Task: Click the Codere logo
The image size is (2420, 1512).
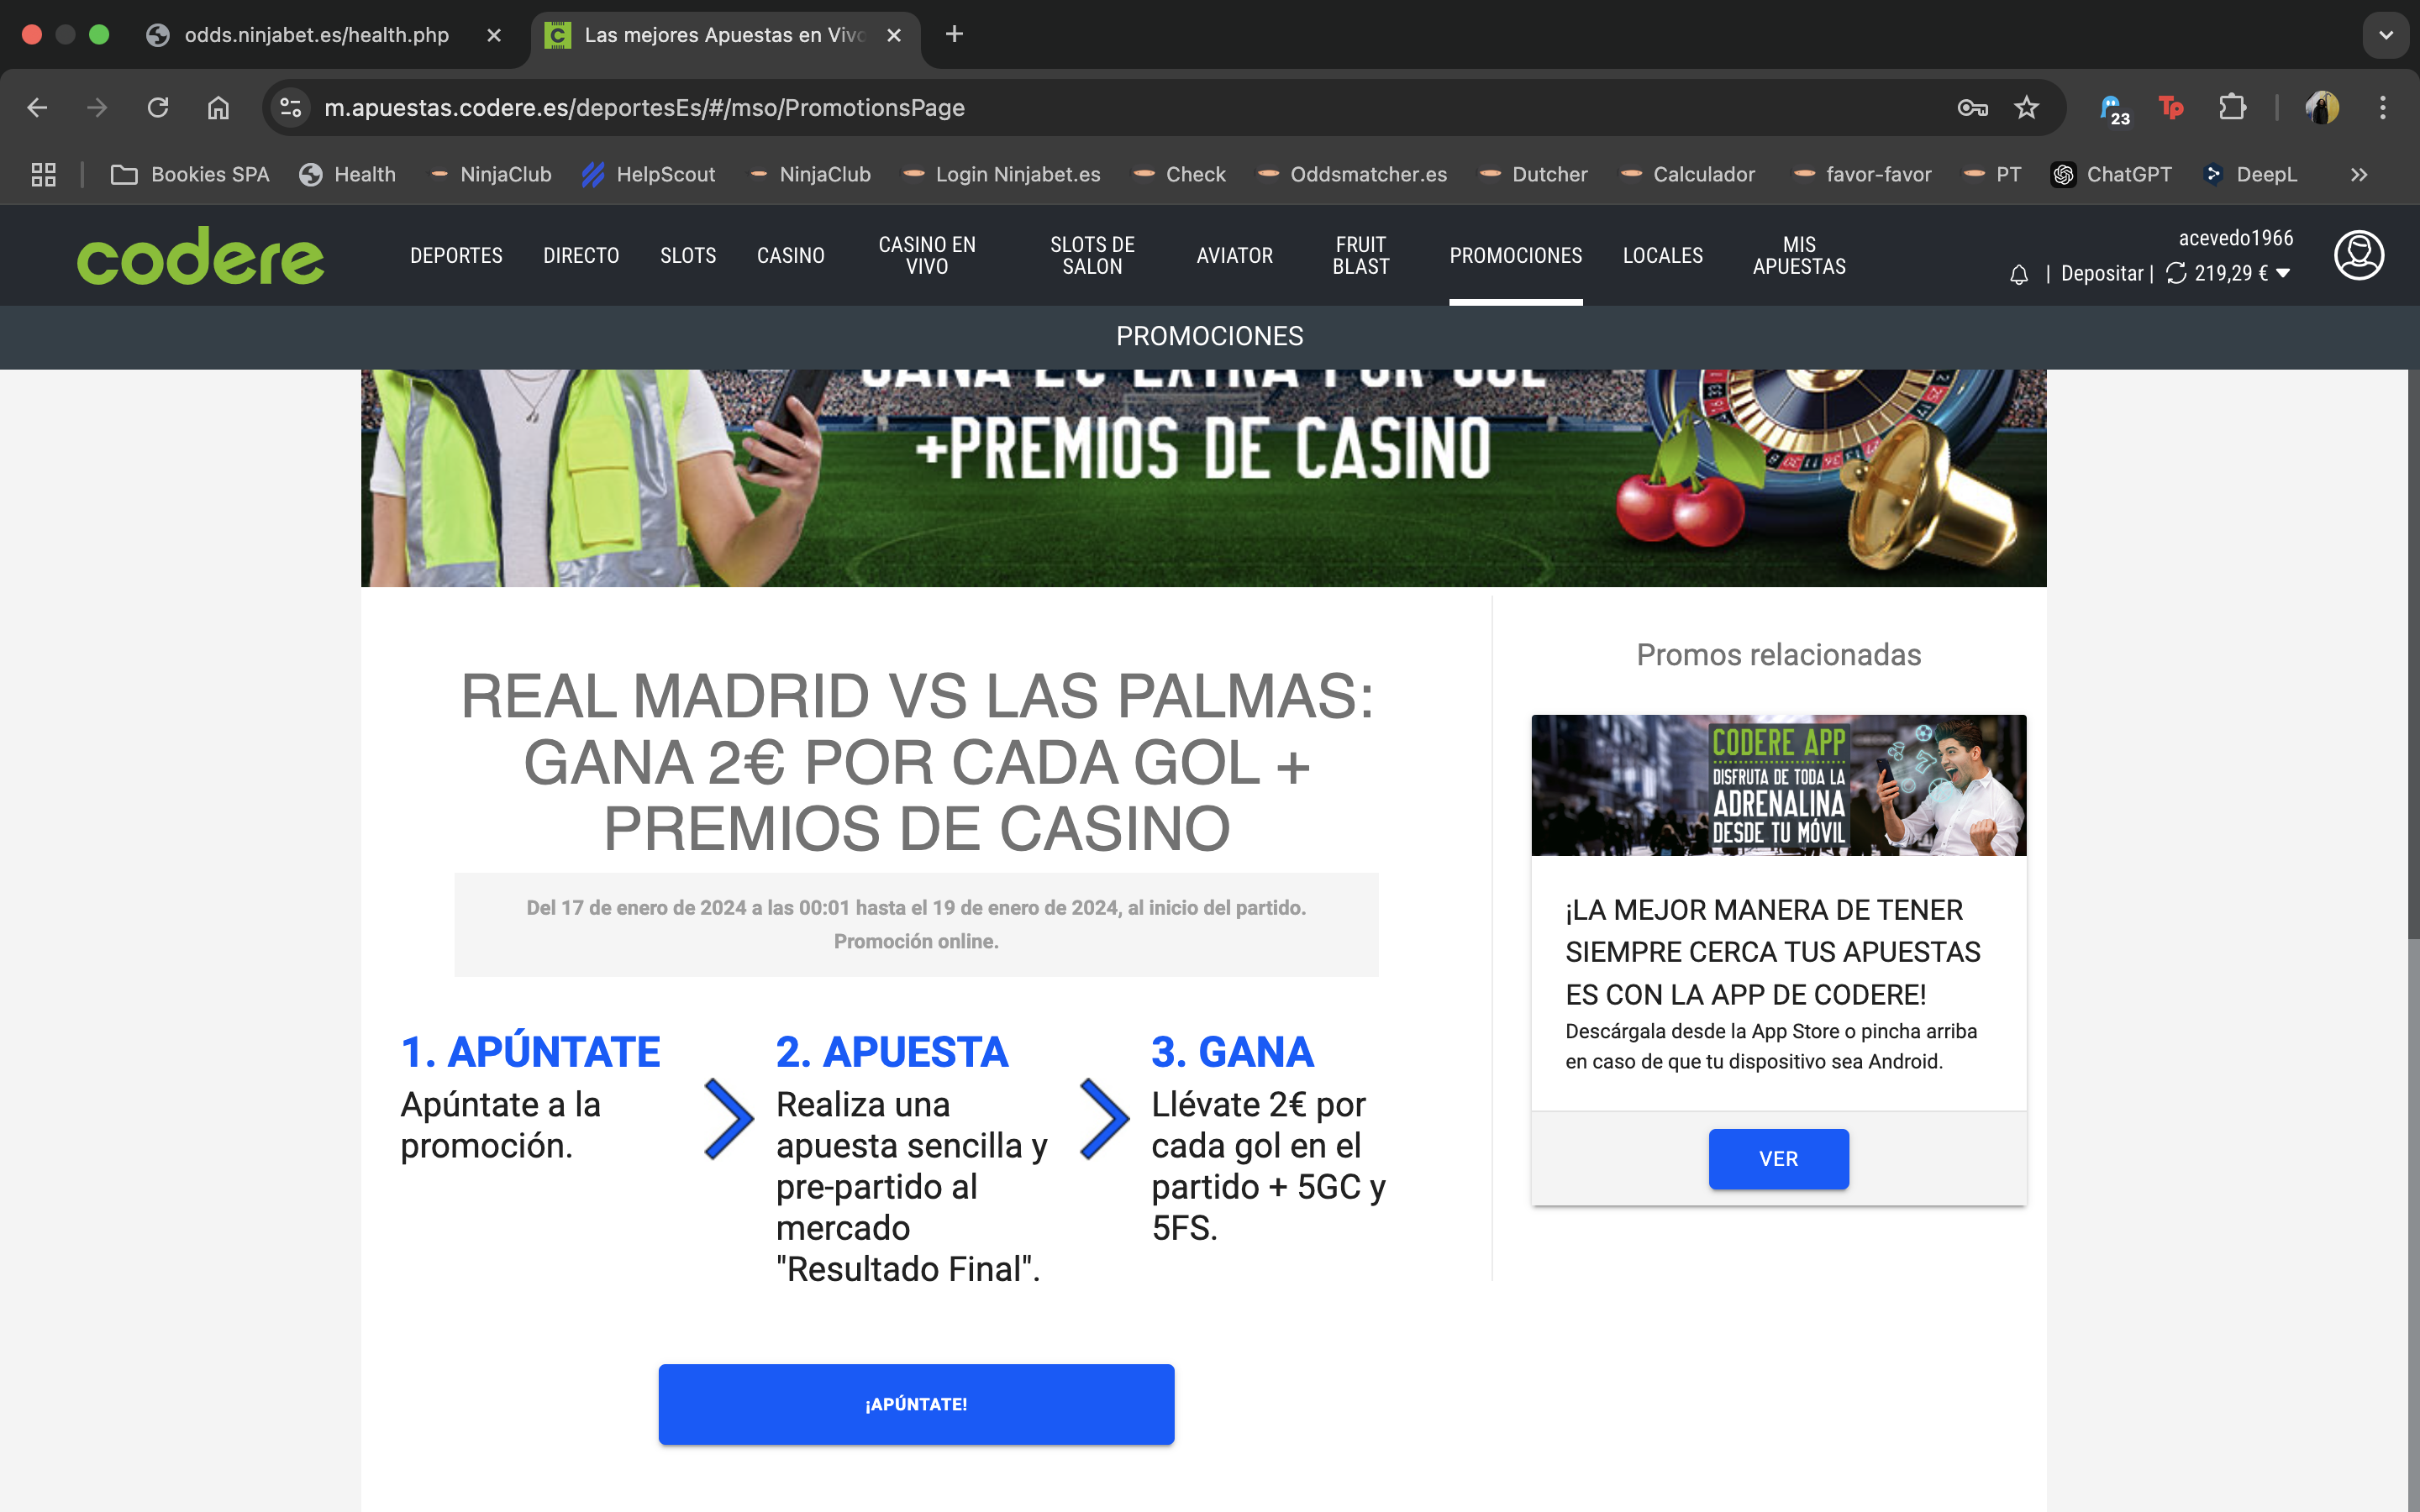Action: click(201, 256)
